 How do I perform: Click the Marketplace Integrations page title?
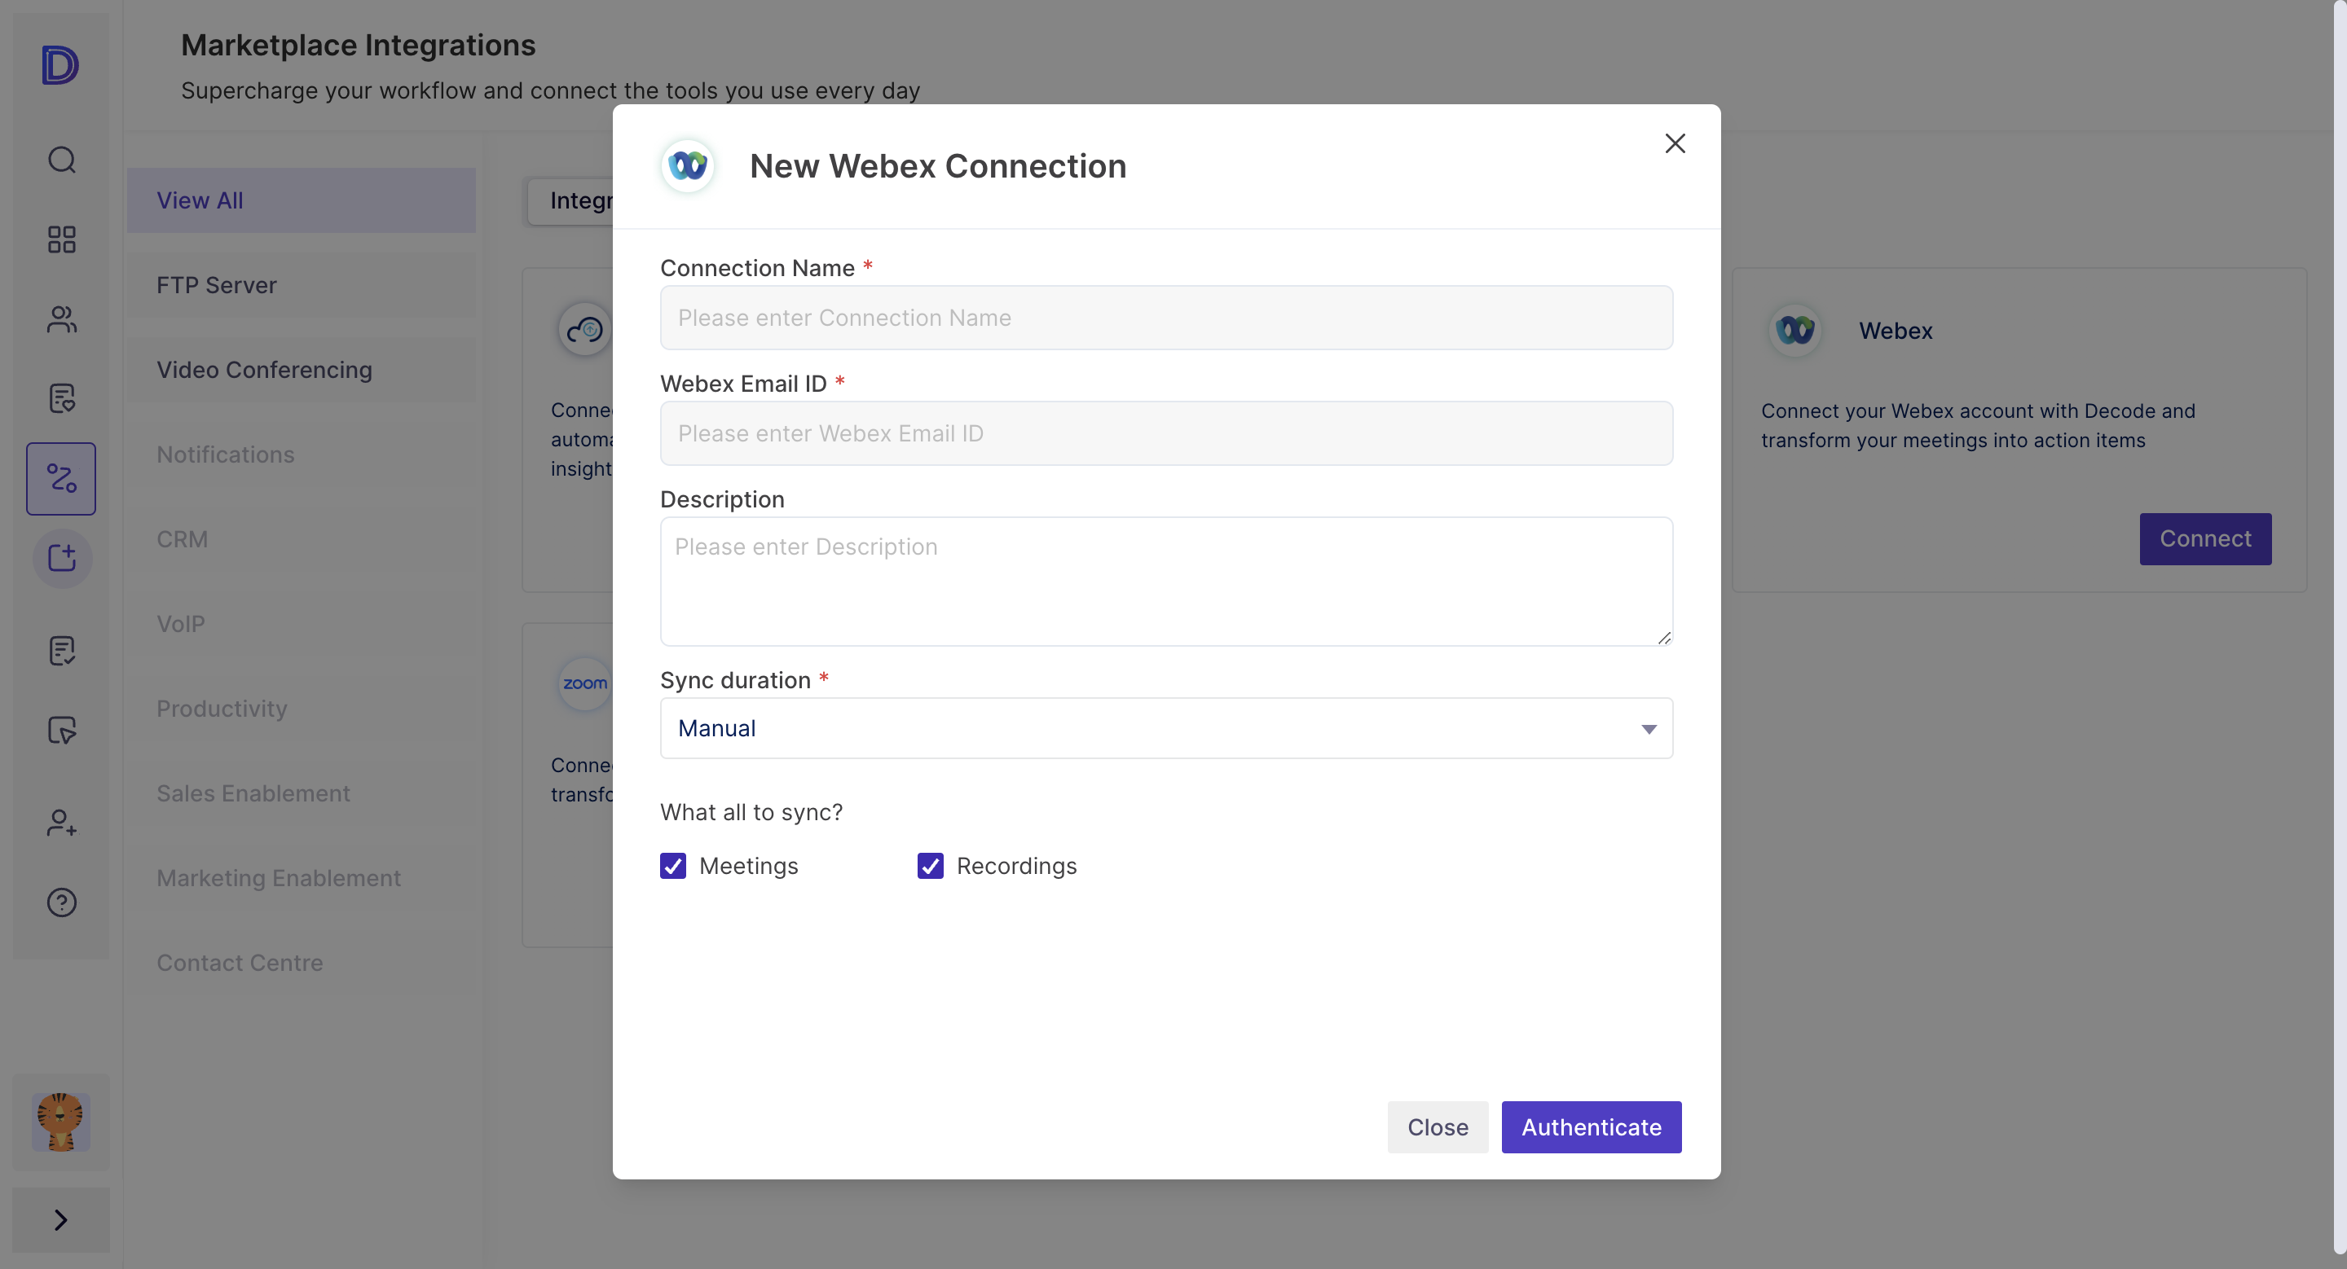click(358, 45)
